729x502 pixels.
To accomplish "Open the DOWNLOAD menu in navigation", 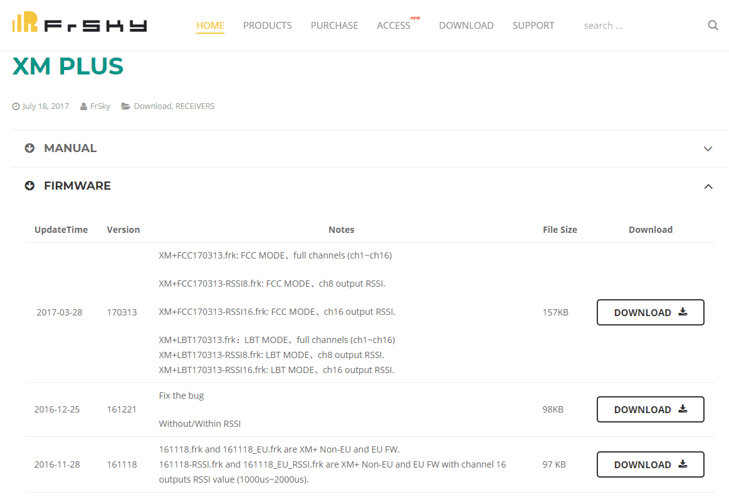I will tap(466, 26).
